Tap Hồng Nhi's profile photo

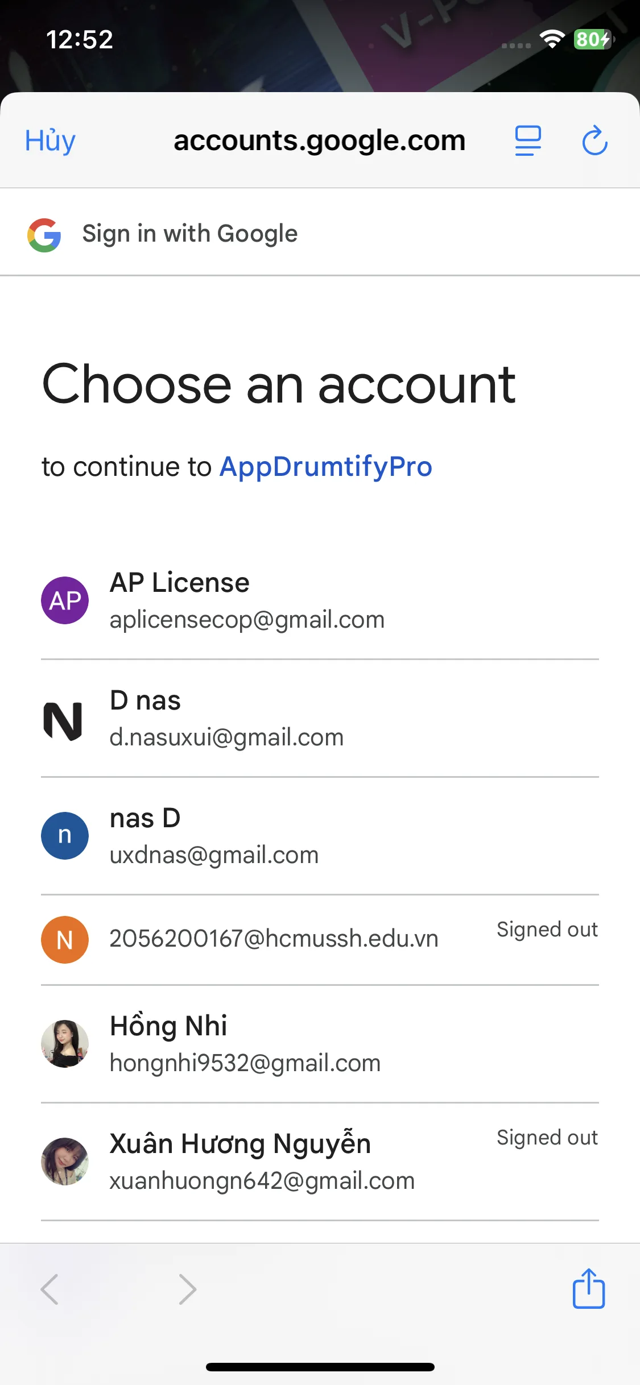tap(65, 1043)
